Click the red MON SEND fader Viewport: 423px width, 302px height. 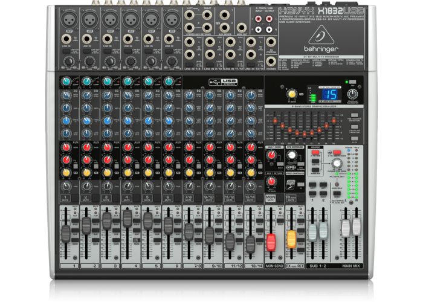(x=271, y=242)
